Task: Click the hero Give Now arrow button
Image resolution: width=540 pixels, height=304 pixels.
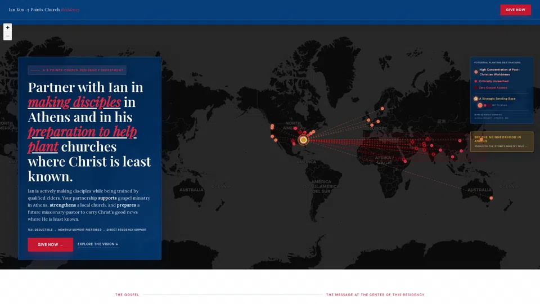Action: coord(50,244)
